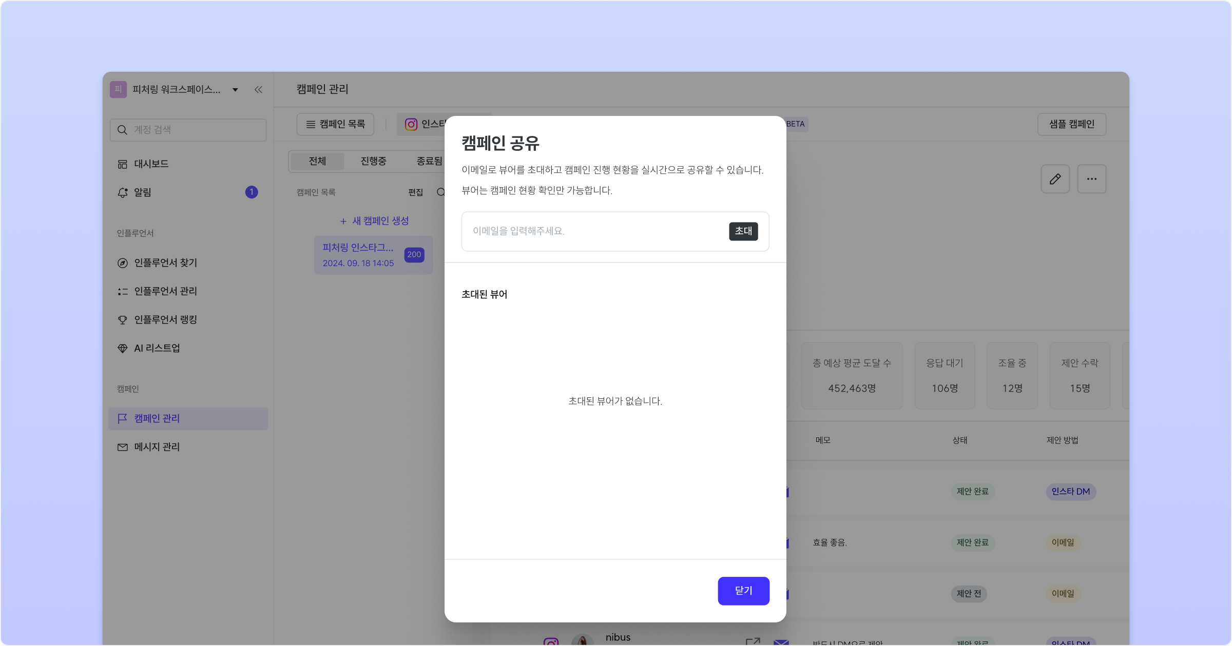
Task: Open AI 리스트업 diamond icon item
Action: pos(123,349)
